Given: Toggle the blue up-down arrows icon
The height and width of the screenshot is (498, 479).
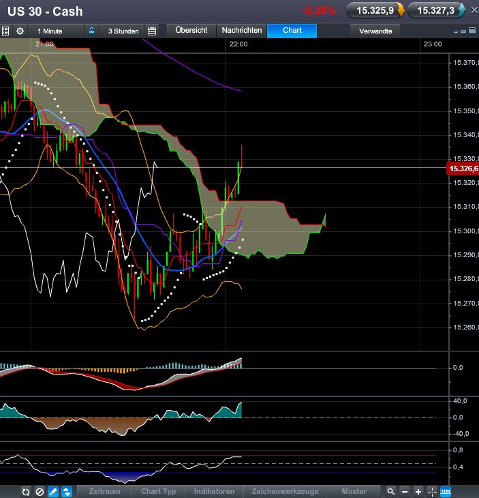Looking at the screenshot, I should (67, 492).
